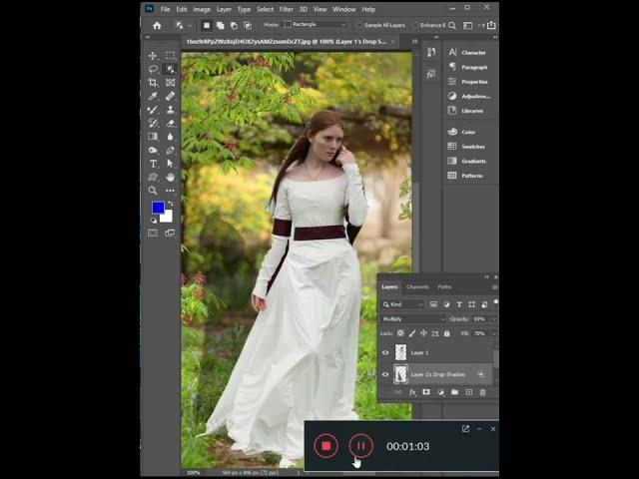Select the Object Selection tool
The height and width of the screenshot is (479, 639).
click(171, 69)
